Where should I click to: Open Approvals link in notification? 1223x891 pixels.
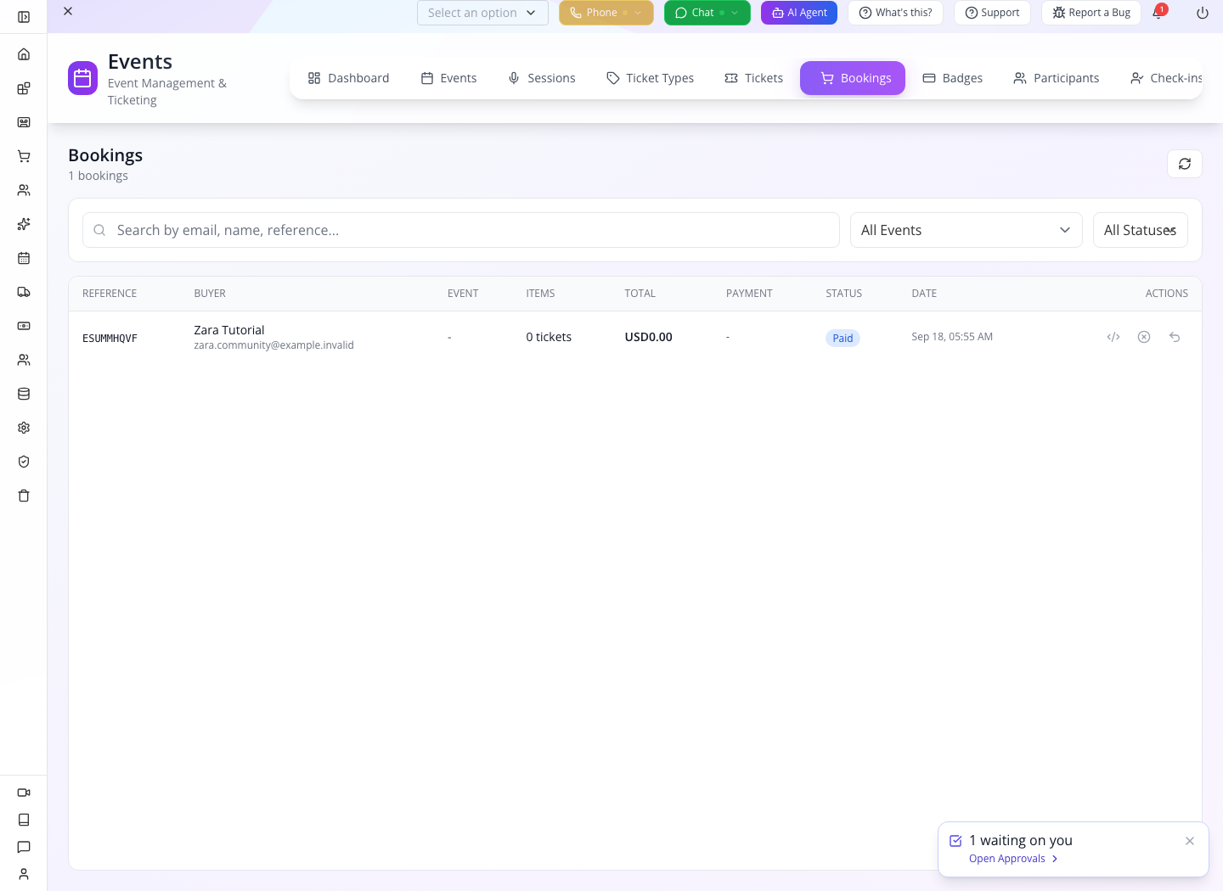click(1013, 859)
